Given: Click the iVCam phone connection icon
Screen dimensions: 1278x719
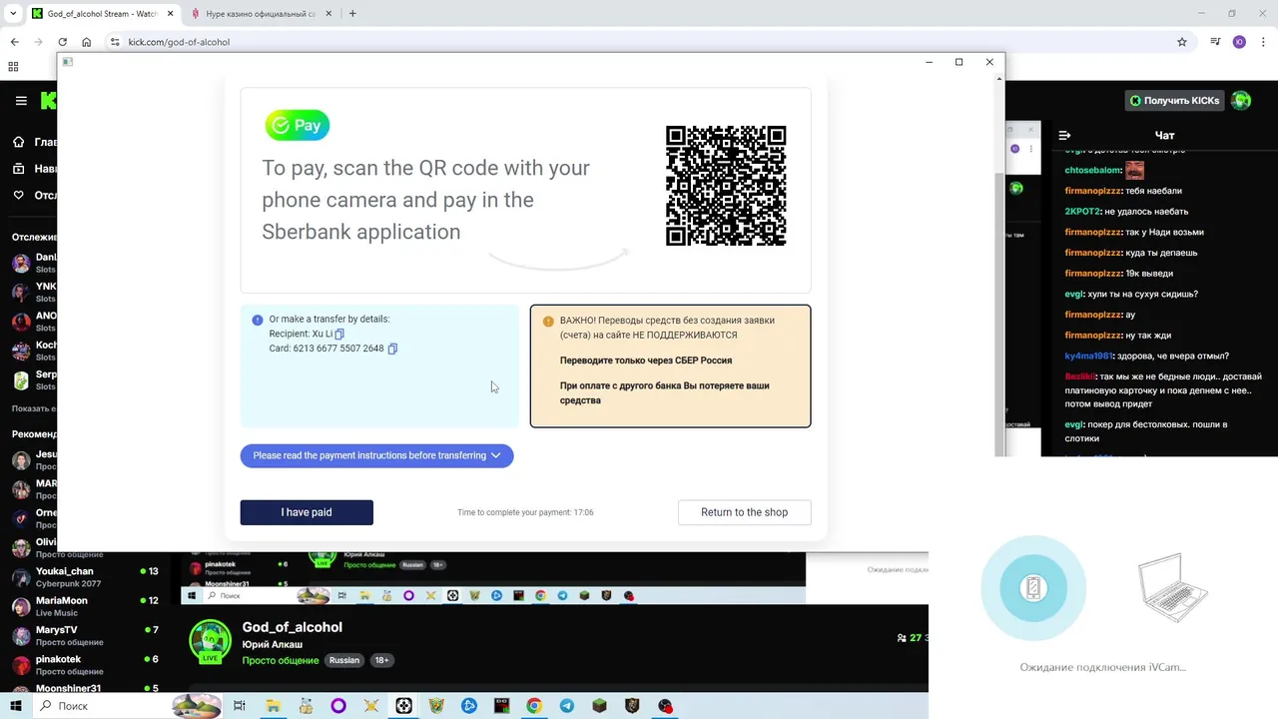Looking at the screenshot, I should 1033,588.
